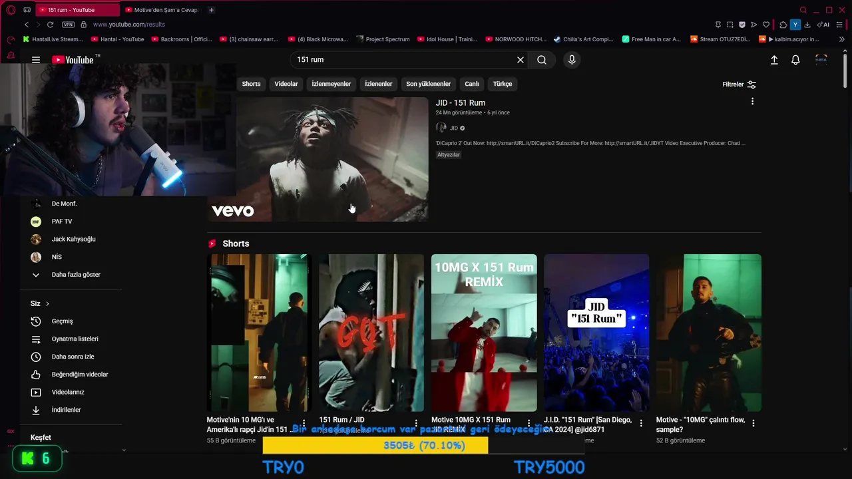Image resolution: width=852 pixels, height=479 pixels.
Task: Click the ad blocker shield icon
Action: (742, 25)
